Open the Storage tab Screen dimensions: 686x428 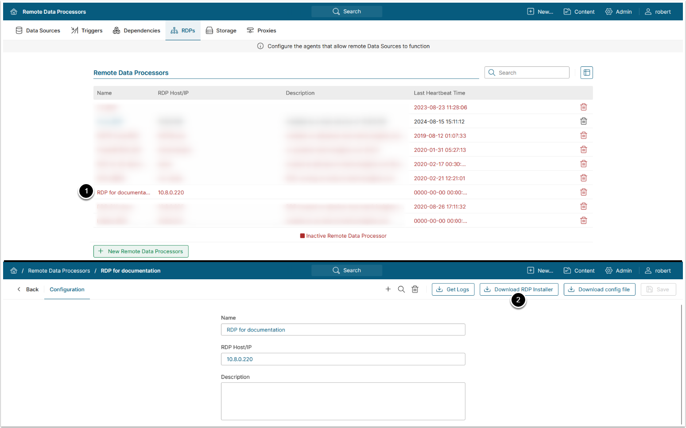(x=221, y=31)
